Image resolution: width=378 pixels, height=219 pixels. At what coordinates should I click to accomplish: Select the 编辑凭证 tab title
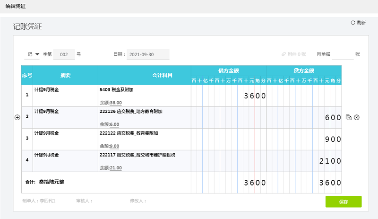pos(16,6)
